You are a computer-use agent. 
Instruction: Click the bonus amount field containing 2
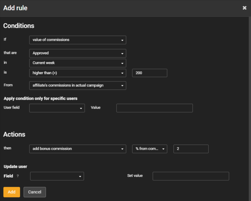pos(191,149)
